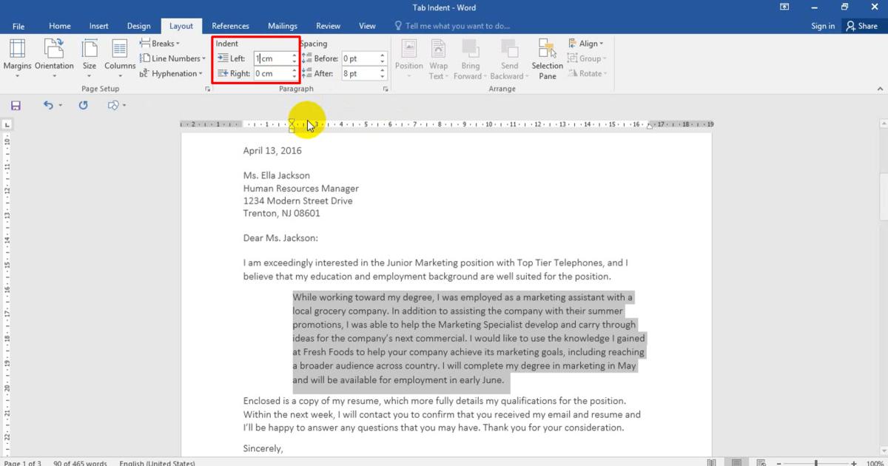
Task: Click the English (United States) language indicator
Action: coord(157,463)
